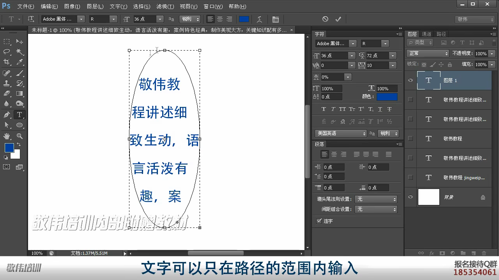Open the 滤镜(T) menu
The image size is (499, 280).
coord(165,6)
